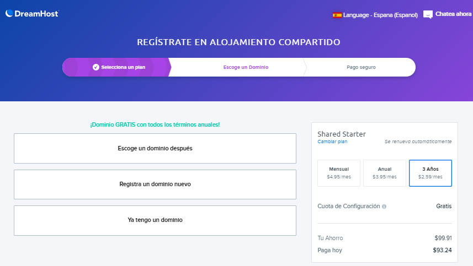Select the Mensual $4.95/mes billing option
This screenshot has width=473, height=266.
coord(339,173)
